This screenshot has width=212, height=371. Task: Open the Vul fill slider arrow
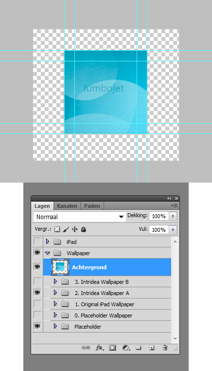[x=173, y=229]
